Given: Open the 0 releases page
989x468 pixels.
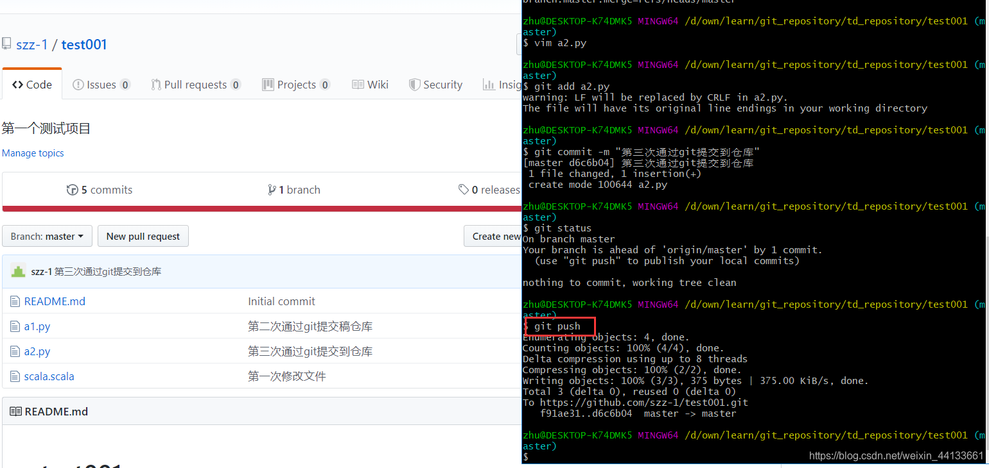Looking at the screenshot, I should tap(489, 190).
